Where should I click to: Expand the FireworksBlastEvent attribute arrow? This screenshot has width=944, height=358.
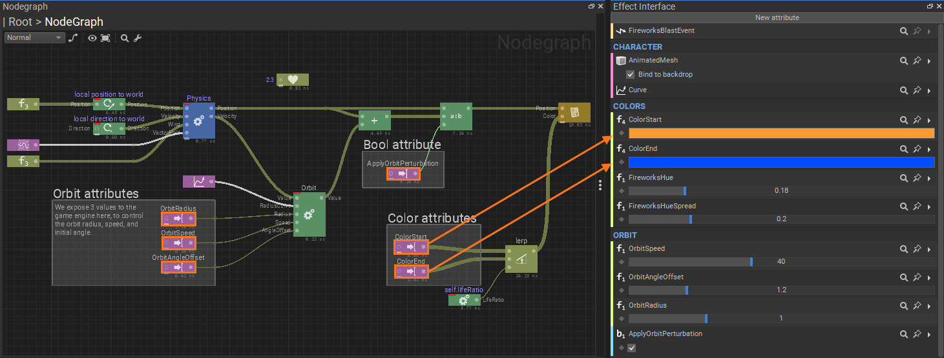[x=929, y=31]
